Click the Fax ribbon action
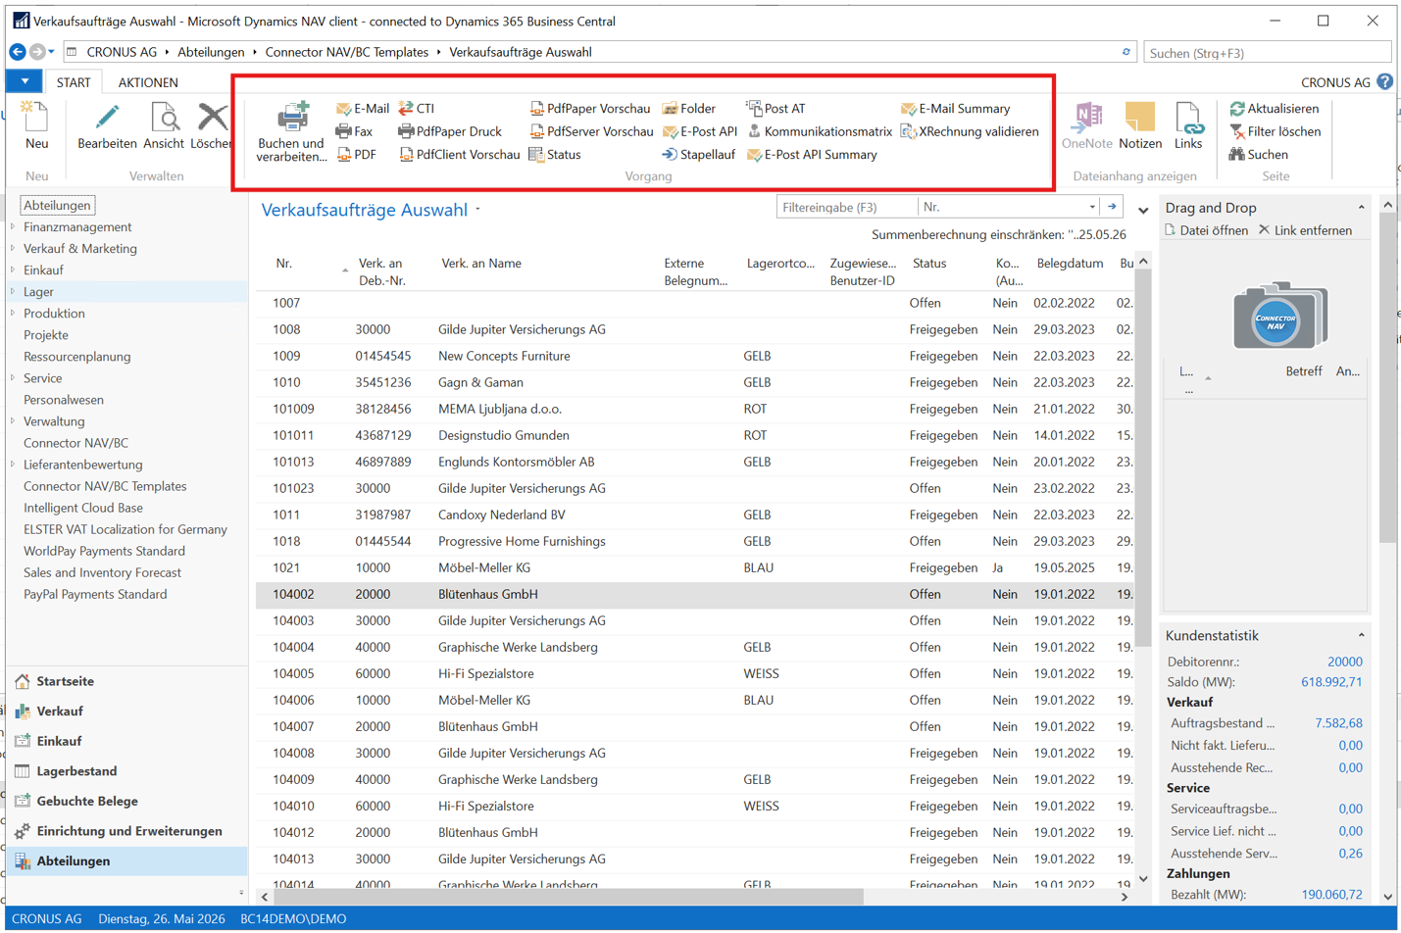This screenshot has height=933, width=1401. pos(354,131)
